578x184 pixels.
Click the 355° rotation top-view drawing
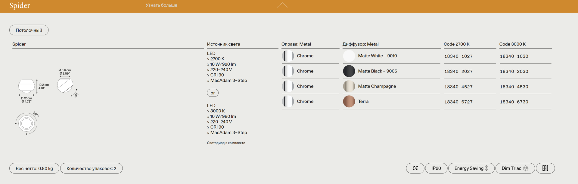click(x=26, y=123)
